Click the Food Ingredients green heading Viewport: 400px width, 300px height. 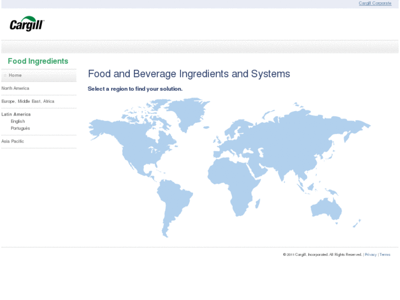pos(38,61)
